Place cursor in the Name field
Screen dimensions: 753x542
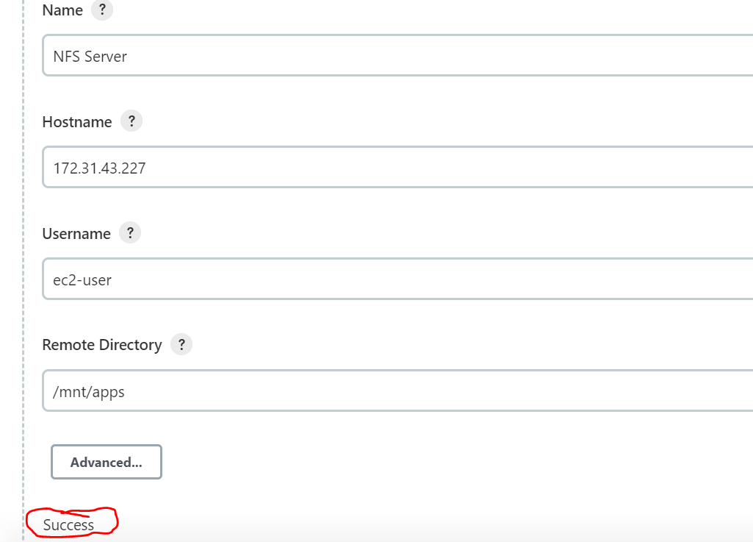click(294, 56)
